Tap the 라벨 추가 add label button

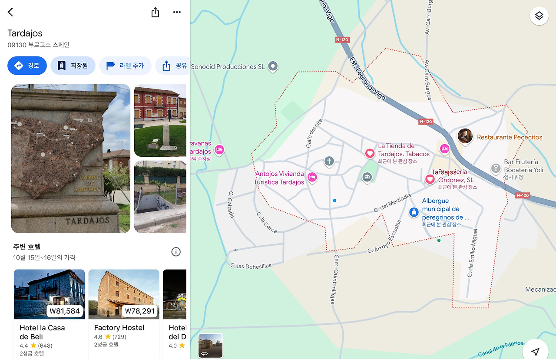click(x=125, y=66)
